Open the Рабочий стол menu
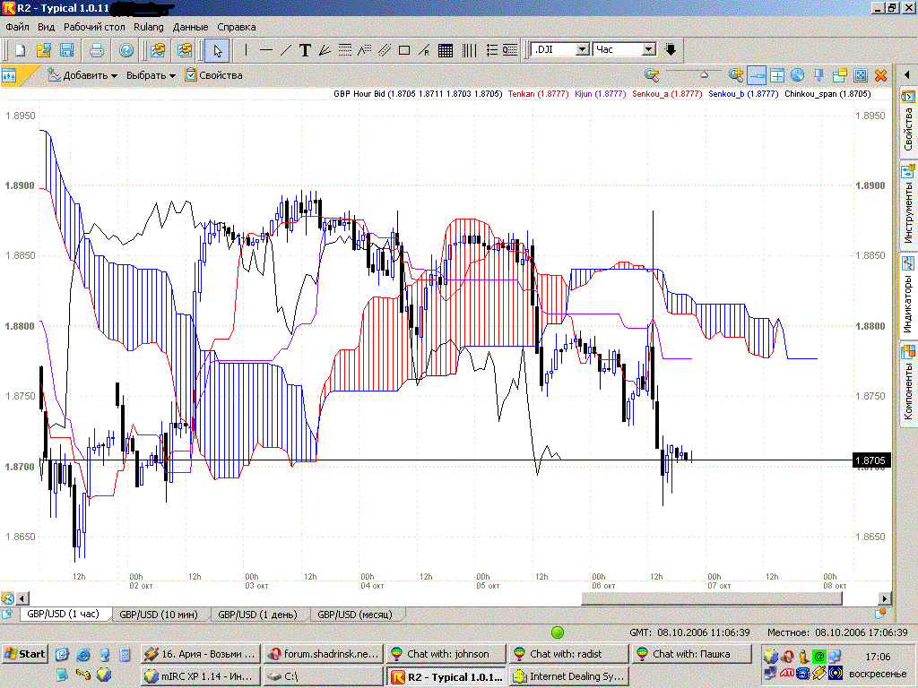This screenshot has height=688, width=918. pyautogui.click(x=94, y=27)
